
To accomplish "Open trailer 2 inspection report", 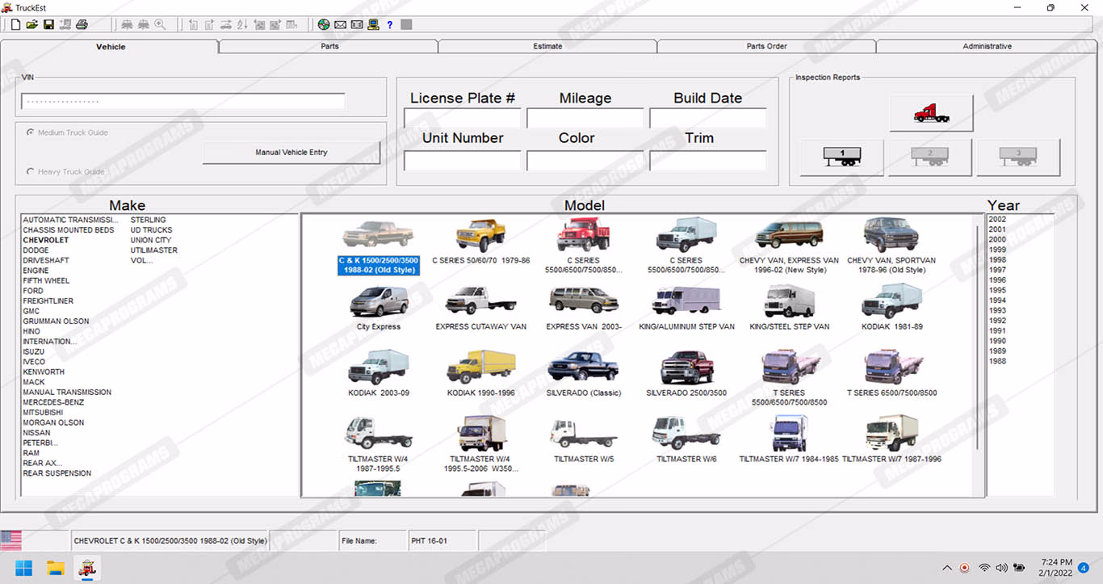I will coord(930,157).
